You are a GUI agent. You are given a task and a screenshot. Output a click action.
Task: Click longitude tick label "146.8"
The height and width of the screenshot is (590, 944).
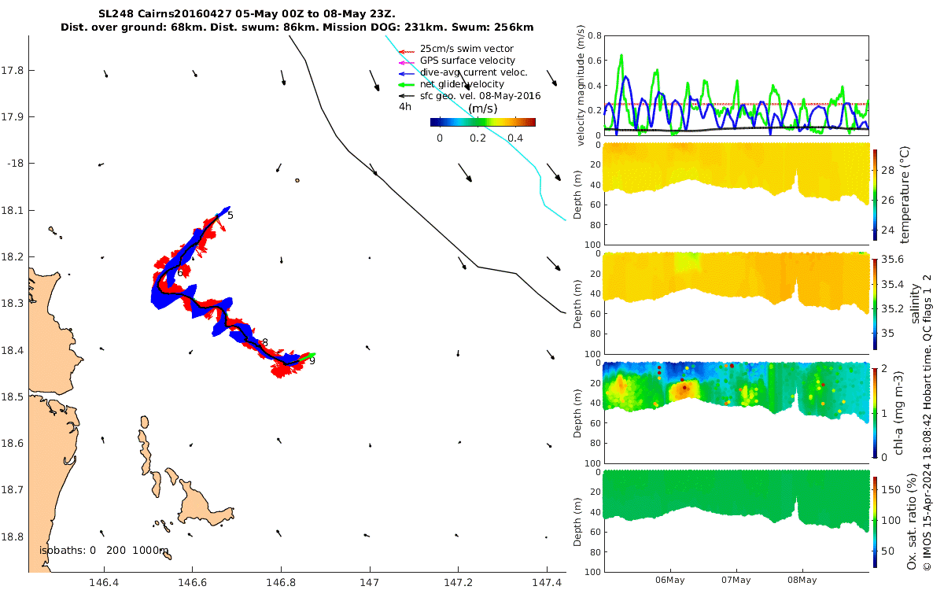(x=281, y=583)
